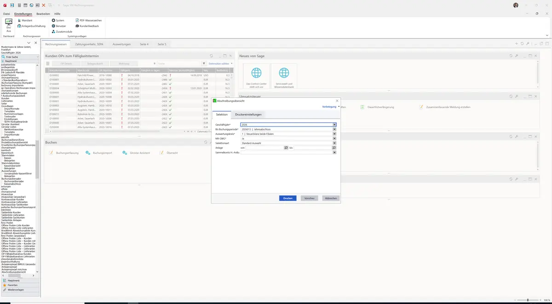Viewport: 552px width, 304px height.
Task: Click the Drucken button
Action: 287,198
